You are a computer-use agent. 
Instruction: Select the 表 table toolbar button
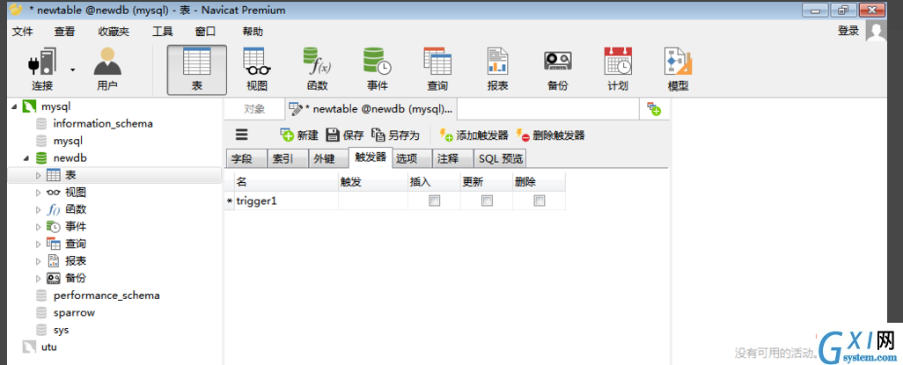pos(197,69)
